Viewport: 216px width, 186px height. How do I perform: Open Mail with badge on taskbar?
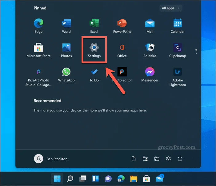click(x=159, y=178)
